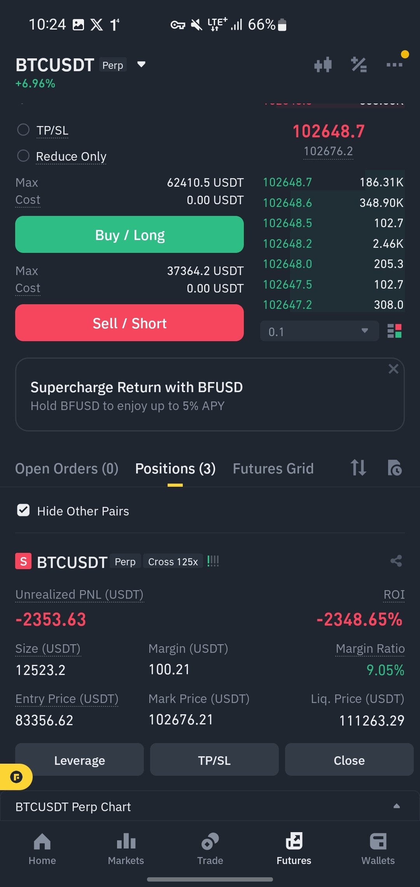Screen dimensions: 420x887
Task: Tap the yellow floating reward icon
Action: click(x=16, y=777)
